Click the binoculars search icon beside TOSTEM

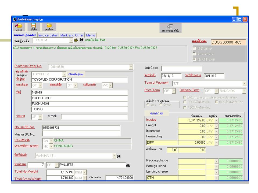[81, 40]
